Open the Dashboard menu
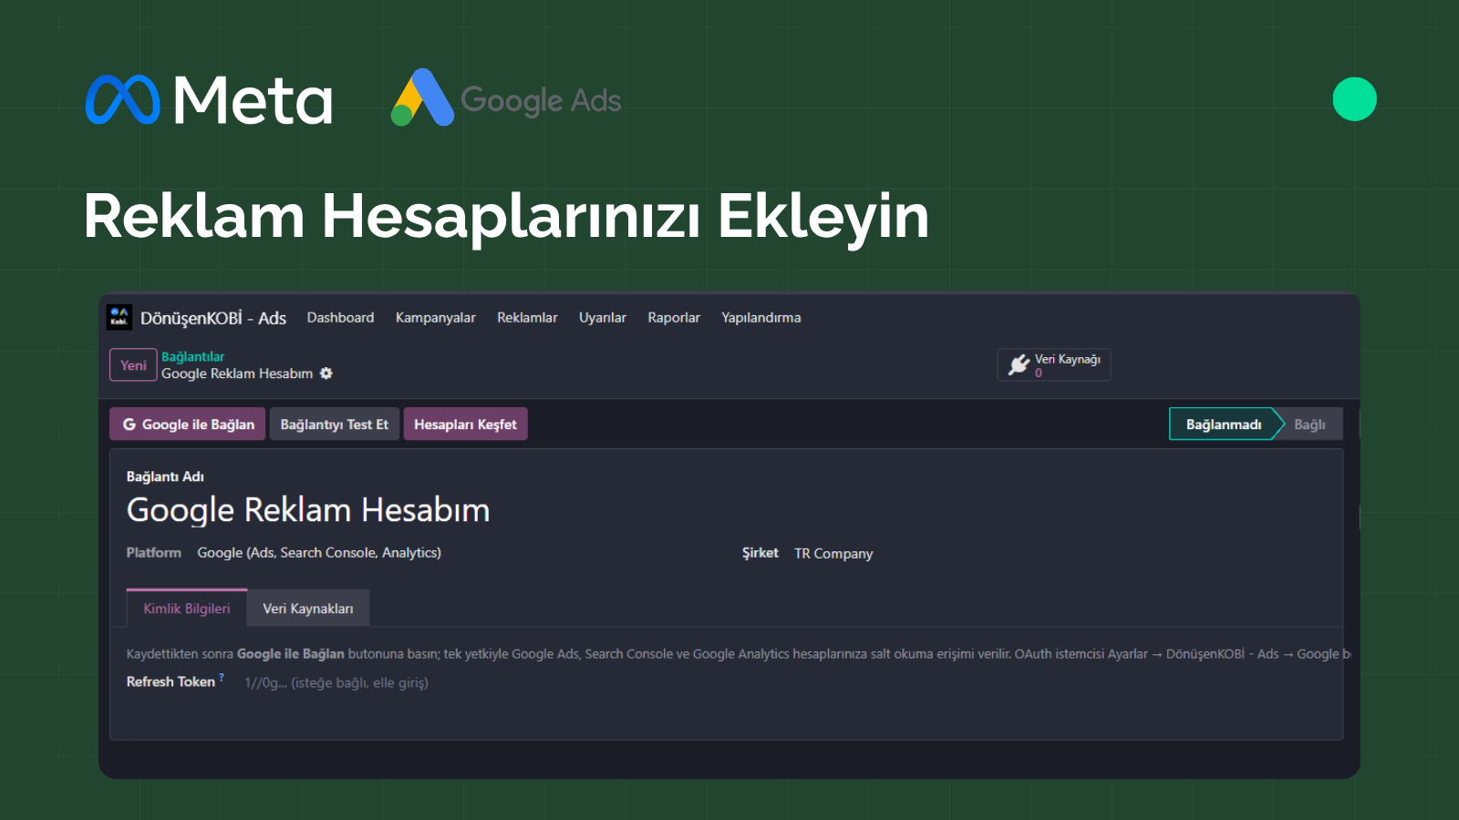 340,318
